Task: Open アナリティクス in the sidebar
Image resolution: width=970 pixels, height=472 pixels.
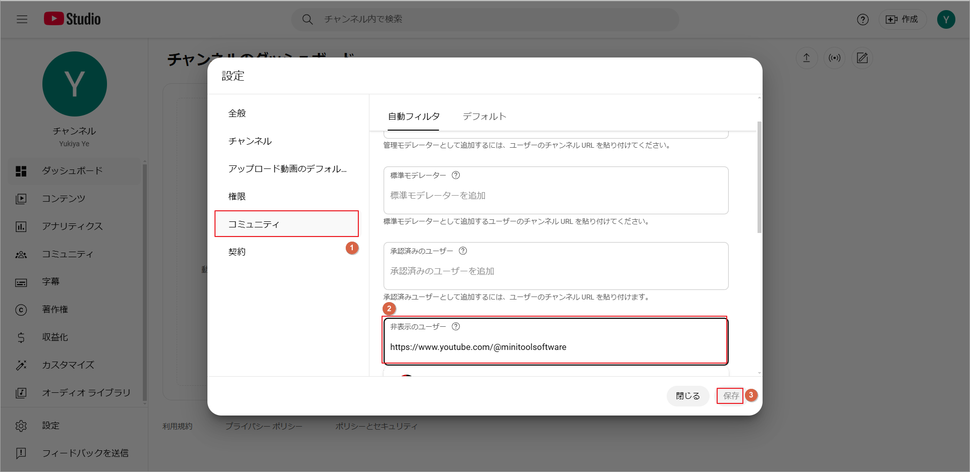Action: (x=75, y=226)
